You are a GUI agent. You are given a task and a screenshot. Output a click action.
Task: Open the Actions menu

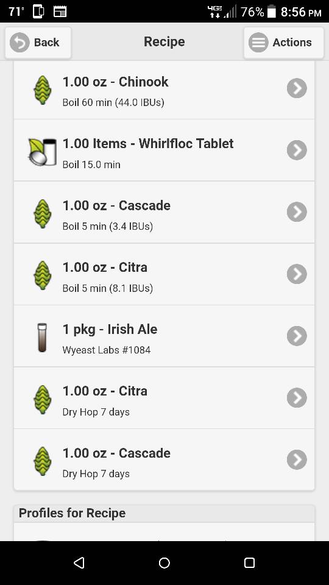(284, 43)
